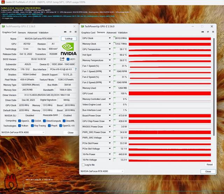Viewport: 224px width, 194px height.
Task: Switch to Sensors tab in left window
Action: [22, 33]
